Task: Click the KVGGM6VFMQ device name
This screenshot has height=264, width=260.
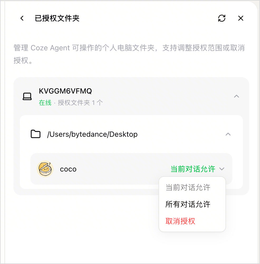Action: coord(65,91)
